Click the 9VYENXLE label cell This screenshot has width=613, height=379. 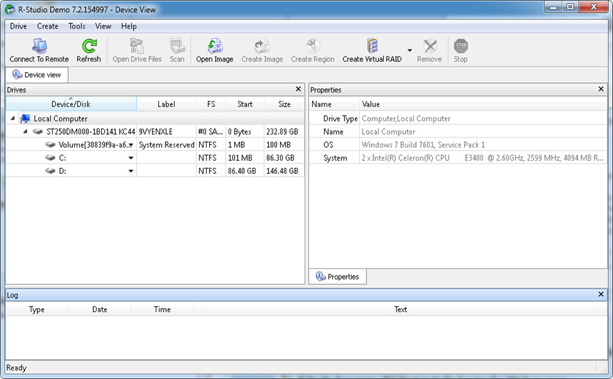pos(167,132)
